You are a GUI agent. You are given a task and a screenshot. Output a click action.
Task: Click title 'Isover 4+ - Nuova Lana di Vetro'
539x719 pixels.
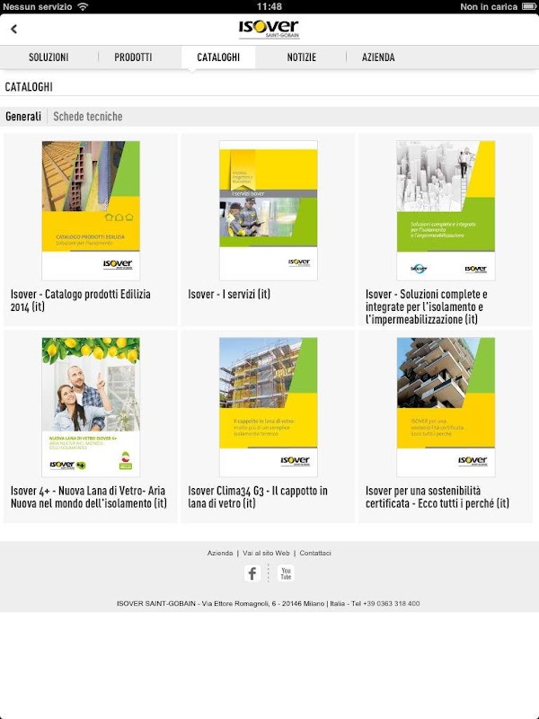click(x=88, y=497)
